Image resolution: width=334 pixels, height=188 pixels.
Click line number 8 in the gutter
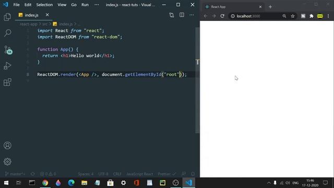click(28, 74)
